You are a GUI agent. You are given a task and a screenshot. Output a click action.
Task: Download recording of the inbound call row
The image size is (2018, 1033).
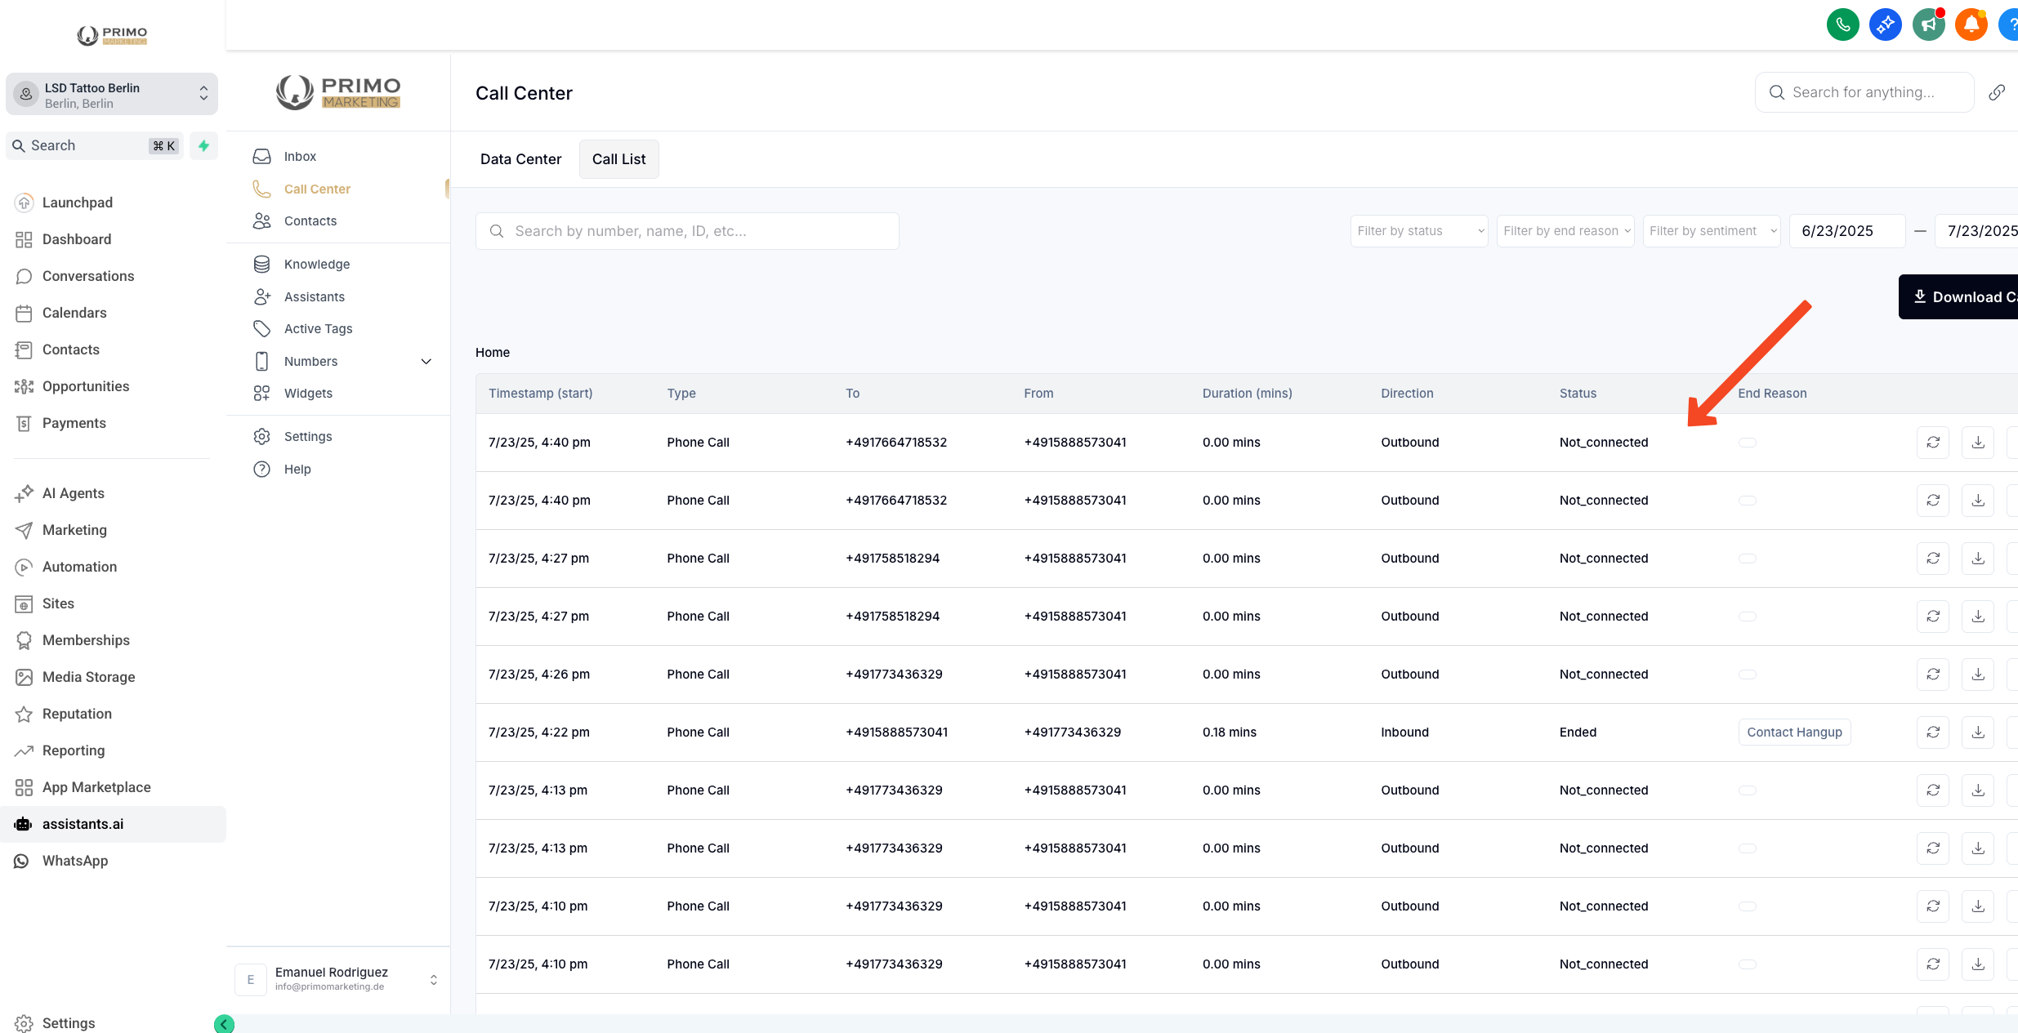pos(1978,732)
